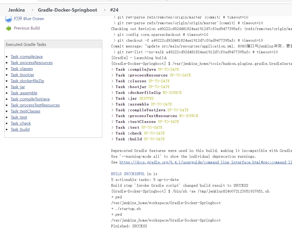The image size is (292, 235).
Task: Click console line Task :classes UP-TO-DATE
Action: [140, 81]
